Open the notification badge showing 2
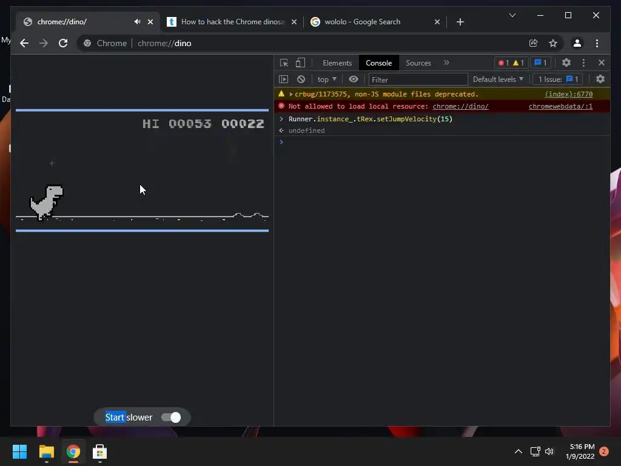 tap(604, 451)
